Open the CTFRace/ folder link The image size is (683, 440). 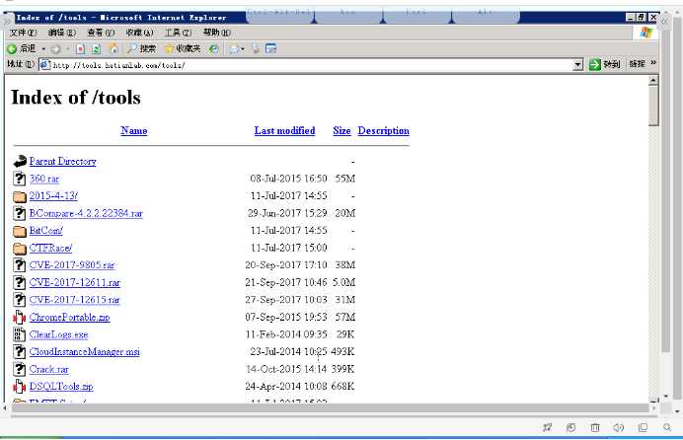(50, 248)
